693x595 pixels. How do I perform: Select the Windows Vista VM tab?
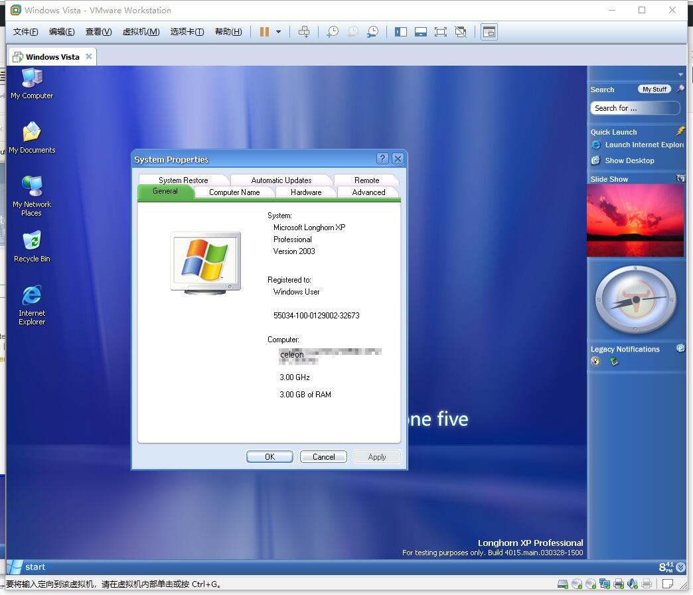52,57
